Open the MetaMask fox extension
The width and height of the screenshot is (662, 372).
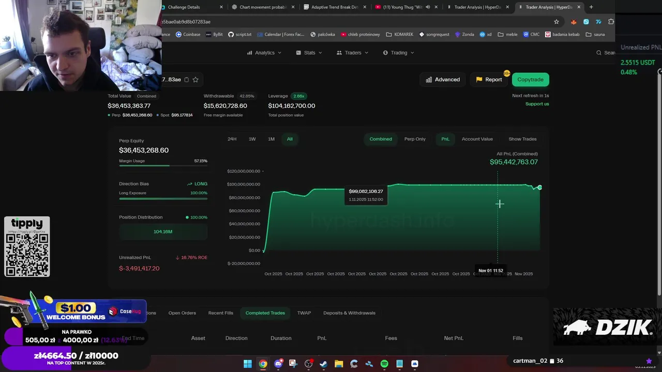click(x=574, y=22)
